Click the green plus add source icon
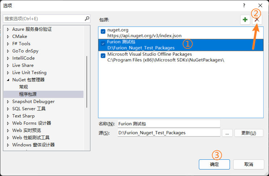This screenshot has height=176, width=269. (x=245, y=20)
